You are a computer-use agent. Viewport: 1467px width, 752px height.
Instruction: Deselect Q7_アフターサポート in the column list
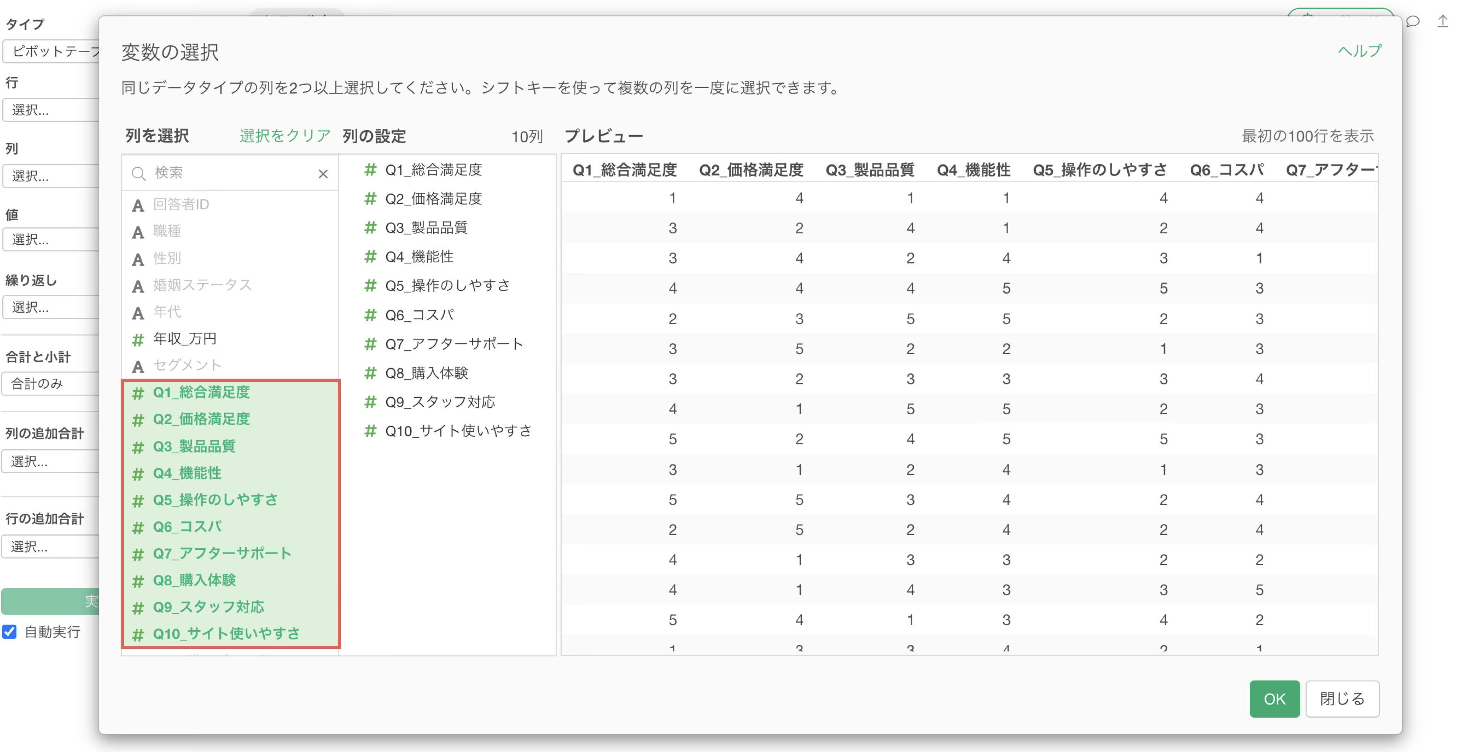click(230, 554)
